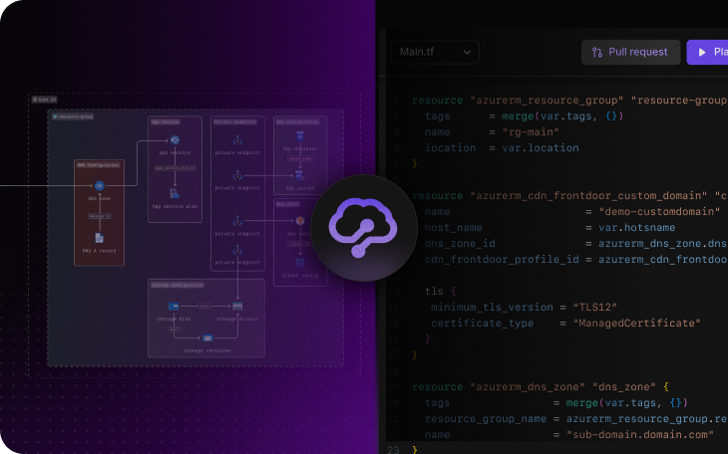This screenshot has height=454, width=728.
Task: Click the "sub-domain.domain.com" string
Action: (640, 434)
